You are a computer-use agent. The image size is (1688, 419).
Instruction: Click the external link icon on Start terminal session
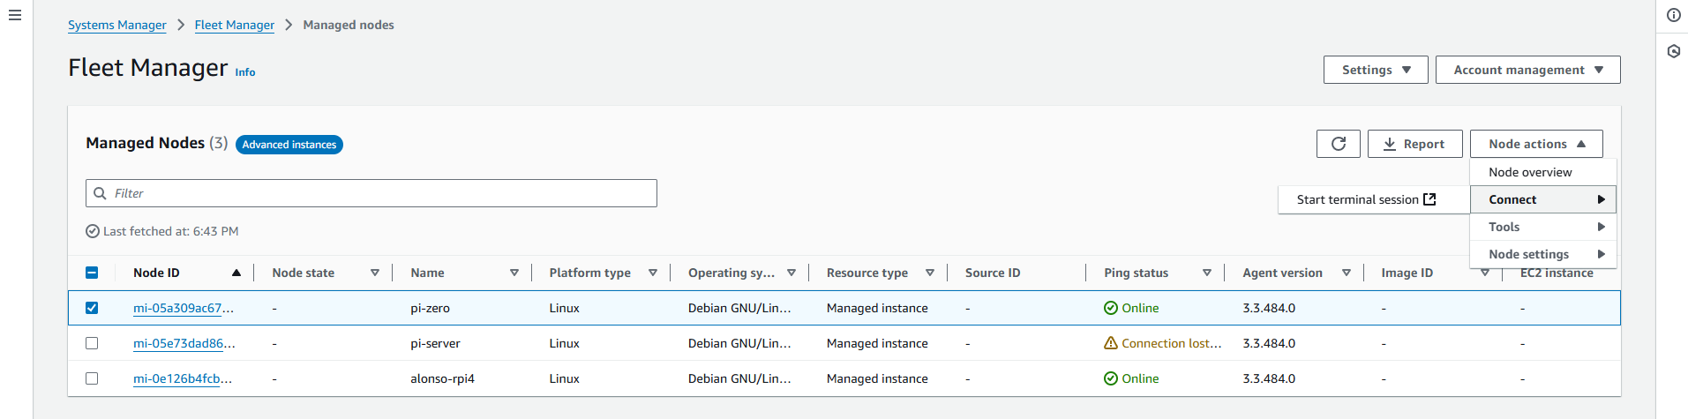[1429, 199]
